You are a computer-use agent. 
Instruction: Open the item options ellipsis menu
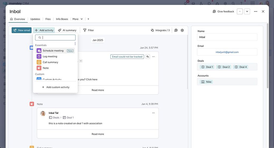(x=255, y=12)
